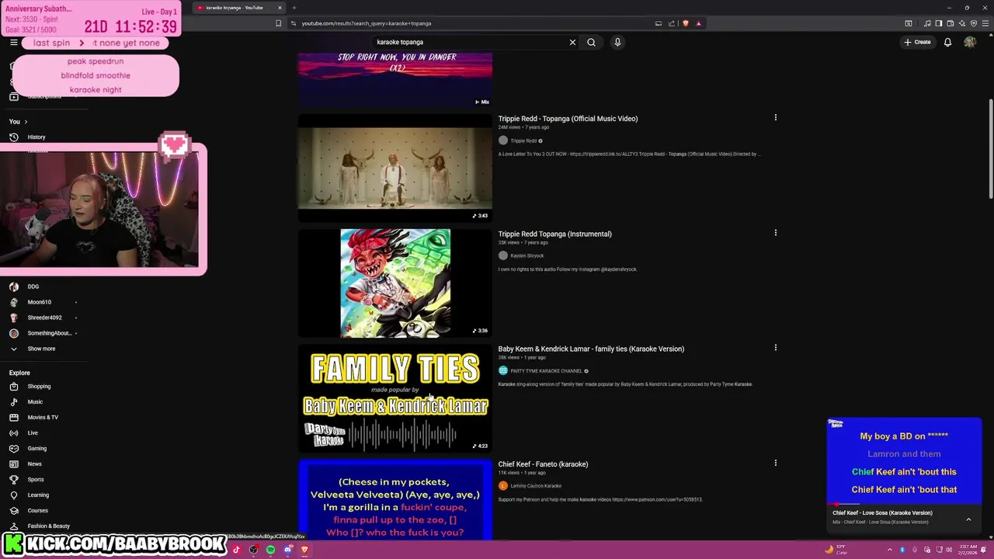The height and width of the screenshot is (559, 994).
Task: Open the Topanga Instrumental album art thumbnail
Action: click(394, 283)
